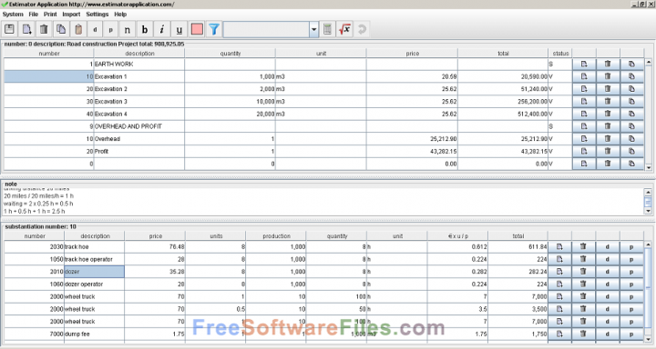Click the '43,282.15' price cell of Profit
This screenshot has height=349, width=656.
pyautogui.click(x=412, y=151)
